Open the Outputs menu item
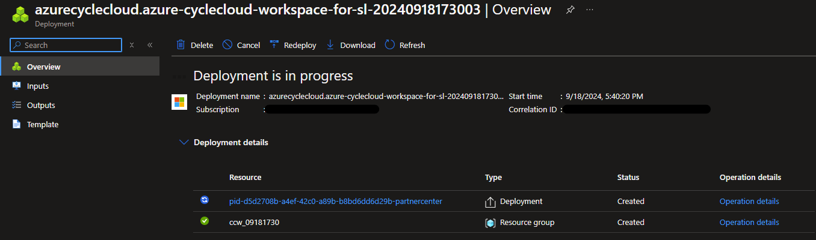Screen dimensions: 816x240 pos(41,105)
